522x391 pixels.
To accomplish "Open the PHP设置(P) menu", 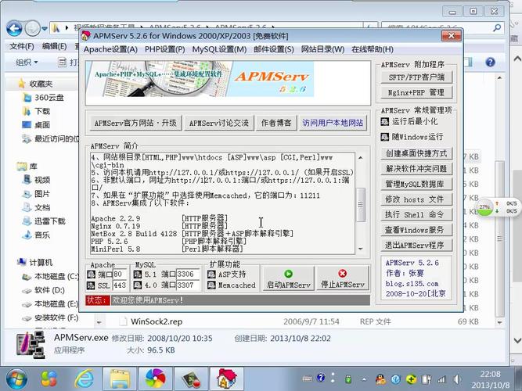I will point(165,49).
